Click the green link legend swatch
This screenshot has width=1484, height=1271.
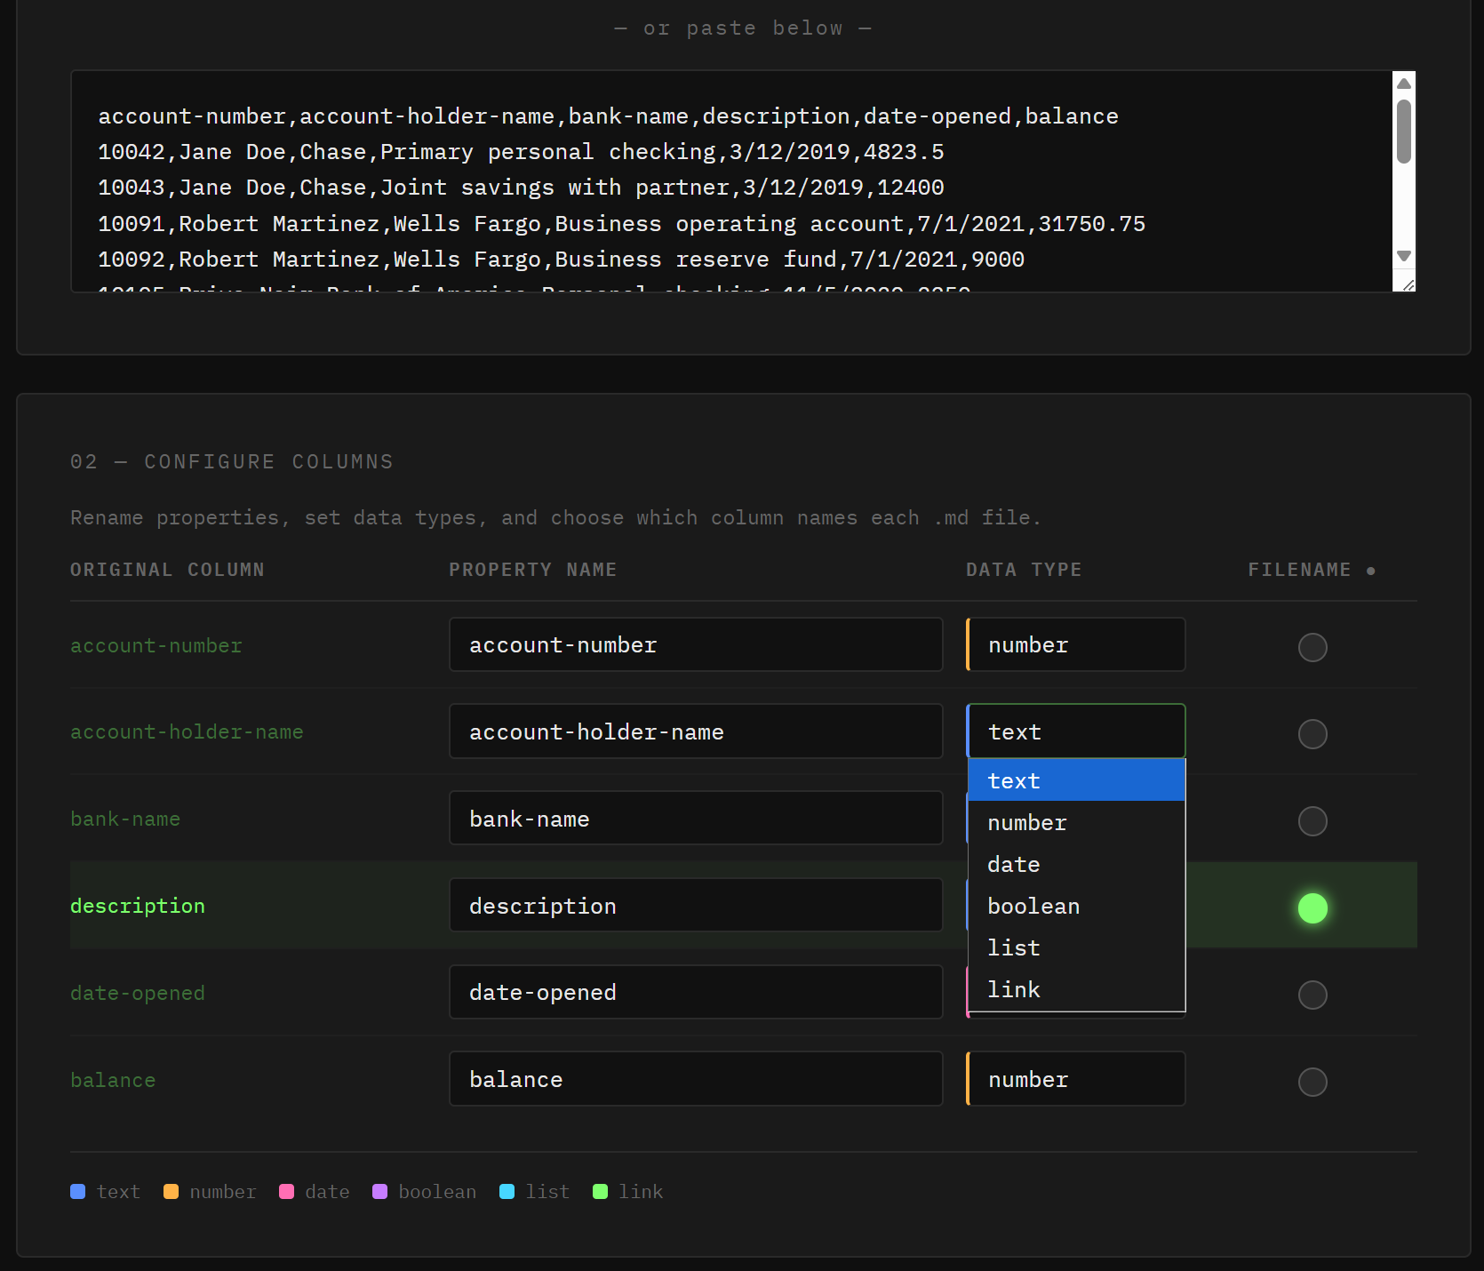click(601, 1192)
